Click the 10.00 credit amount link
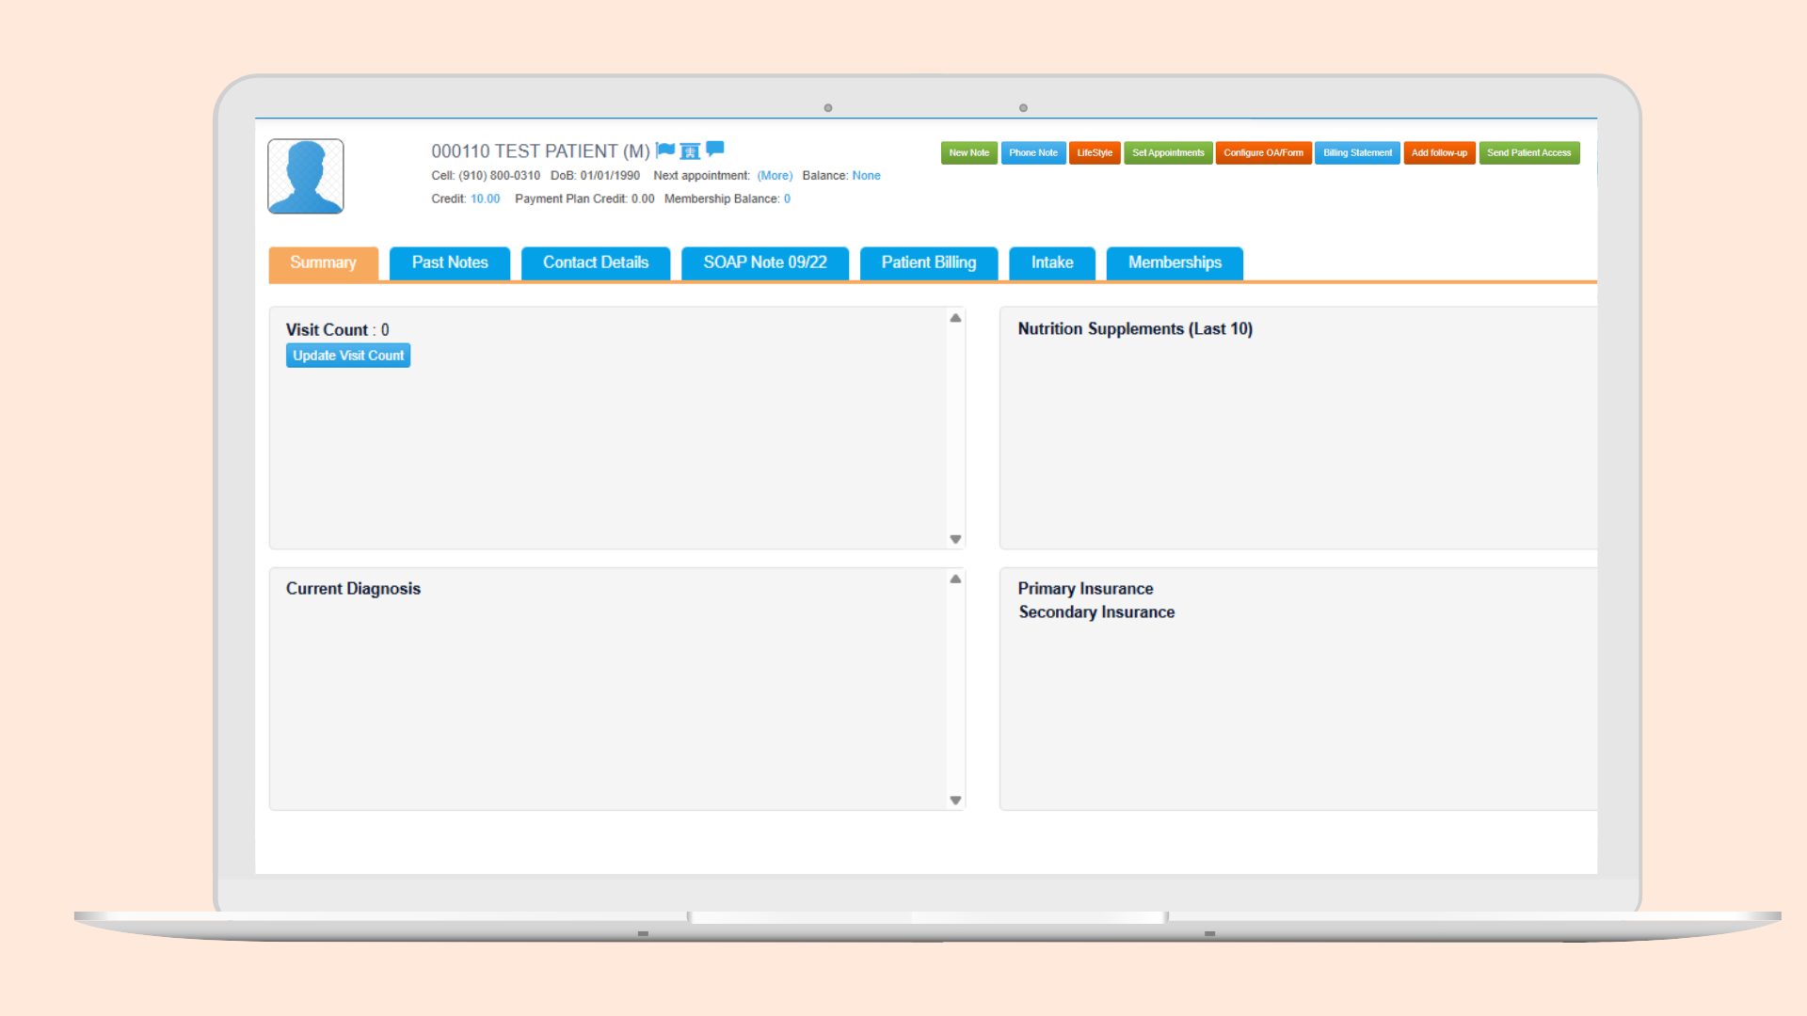 point(485,198)
